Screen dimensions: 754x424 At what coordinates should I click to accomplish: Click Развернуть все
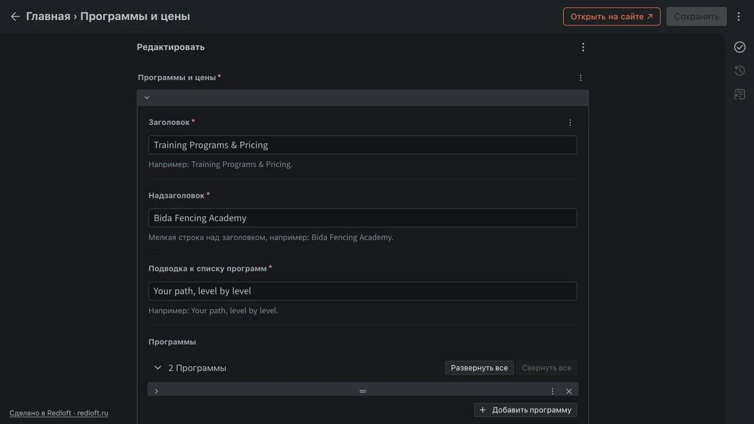pyautogui.click(x=479, y=368)
